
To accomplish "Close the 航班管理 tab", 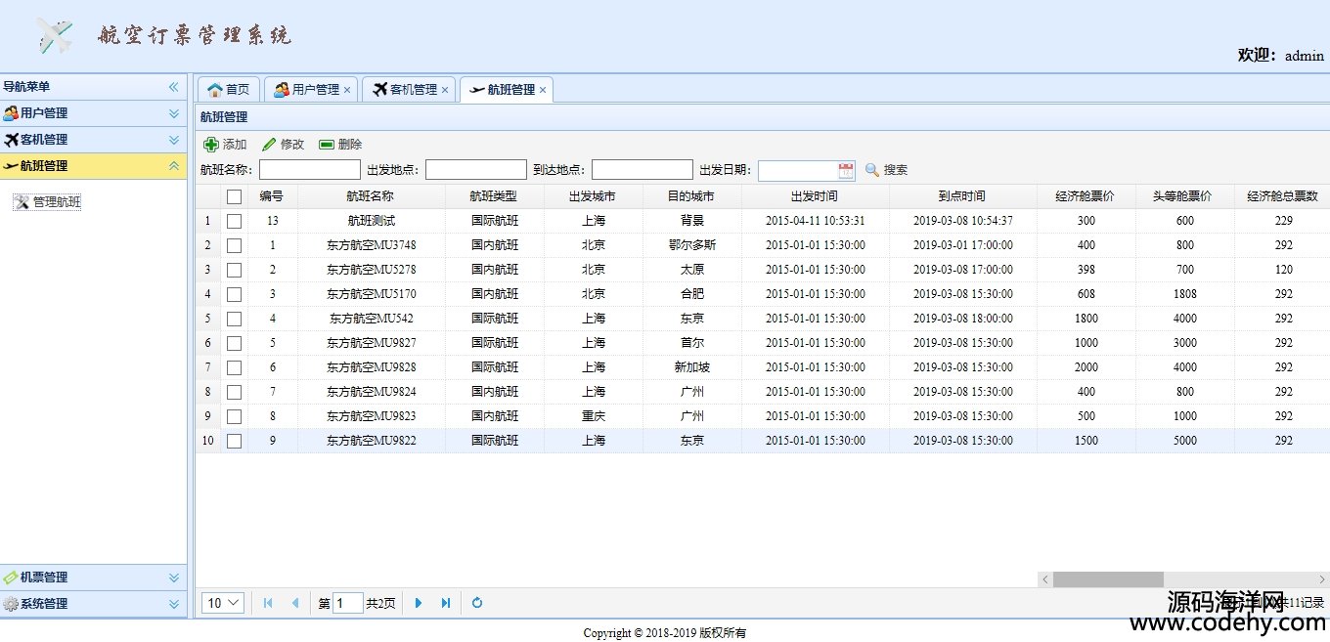I will [543, 90].
